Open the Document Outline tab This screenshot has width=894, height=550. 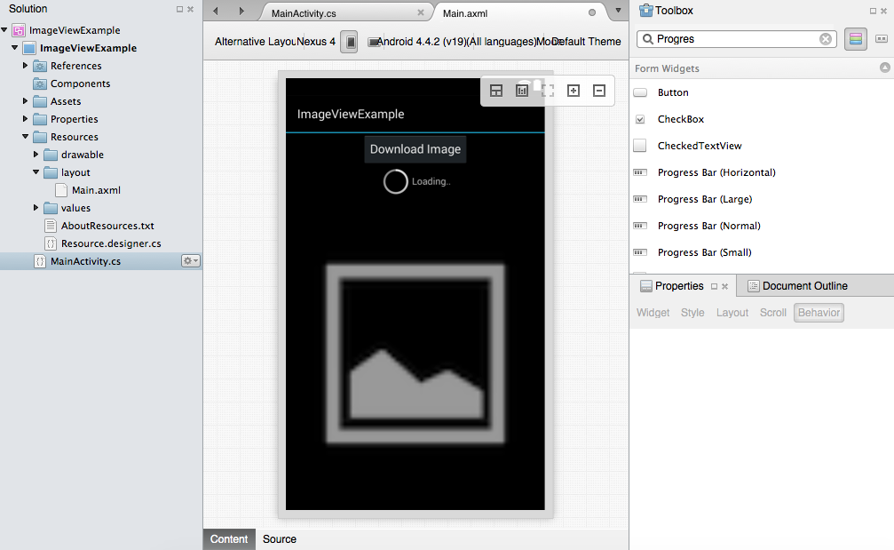pos(805,286)
